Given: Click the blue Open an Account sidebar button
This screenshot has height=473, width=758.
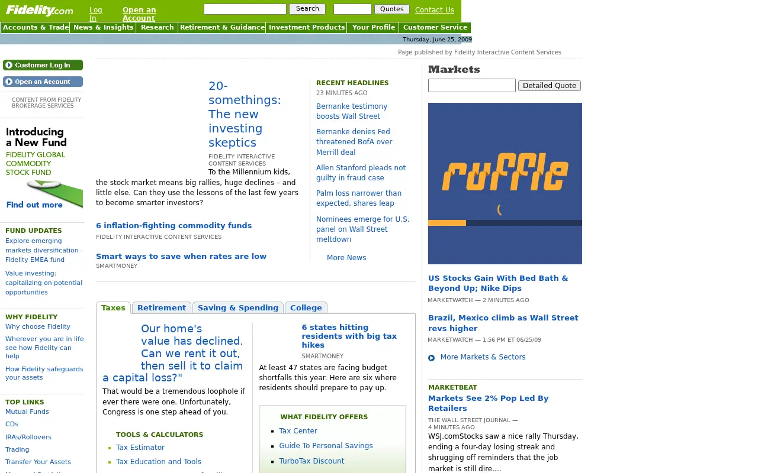Looking at the screenshot, I should click(43, 82).
